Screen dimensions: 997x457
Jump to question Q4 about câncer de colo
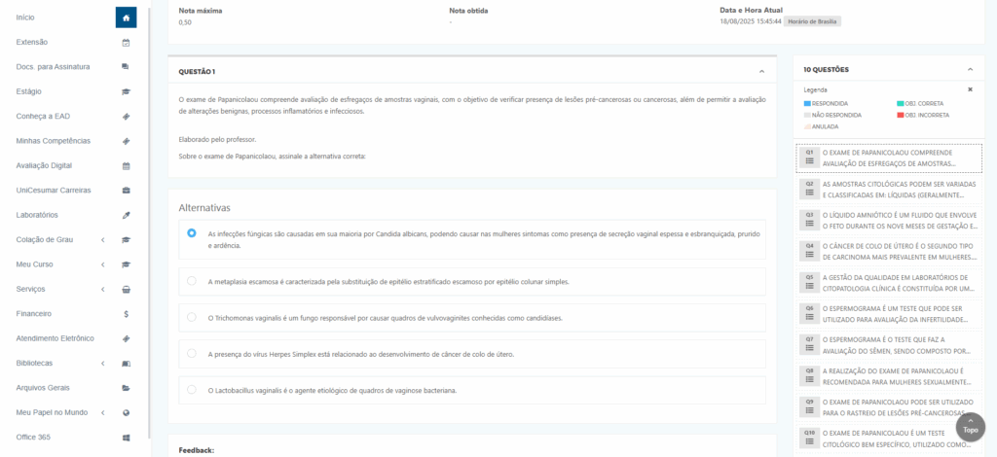point(888,251)
